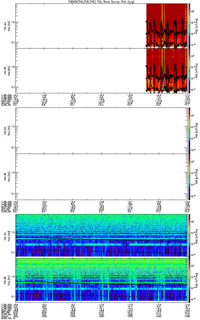This screenshot has width=200, height=320.
Task: Click the 1240 time label on bottom axis
Action: point(73,316)
